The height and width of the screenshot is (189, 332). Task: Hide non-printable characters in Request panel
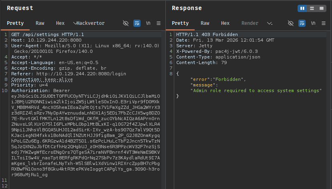point(126,23)
